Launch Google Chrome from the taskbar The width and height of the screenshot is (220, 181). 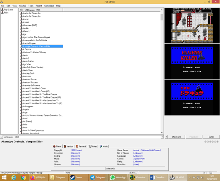coord(24,178)
